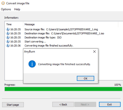
Task: Click the AnyBurn dialog title
Action: coord(30,52)
